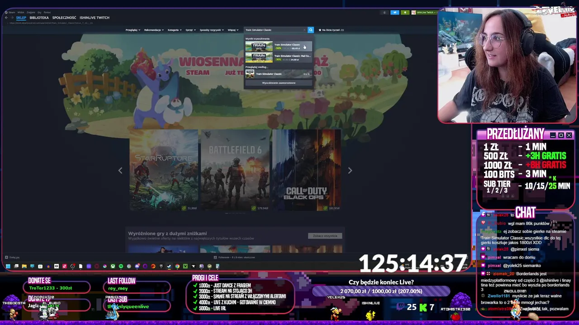
Task: Open Discord from the taskbar
Action: [137, 266]
